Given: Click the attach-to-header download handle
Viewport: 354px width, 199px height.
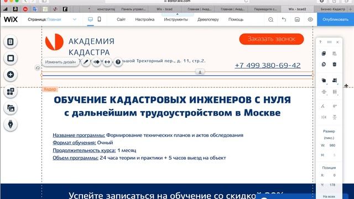Looking at the screenshot, I should 200,72.
